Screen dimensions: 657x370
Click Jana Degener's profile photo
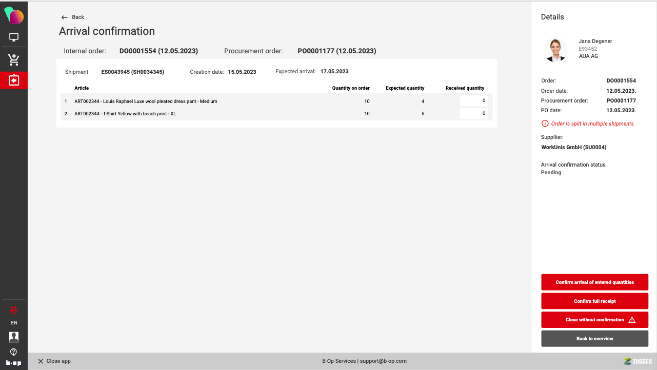point(554,50)
